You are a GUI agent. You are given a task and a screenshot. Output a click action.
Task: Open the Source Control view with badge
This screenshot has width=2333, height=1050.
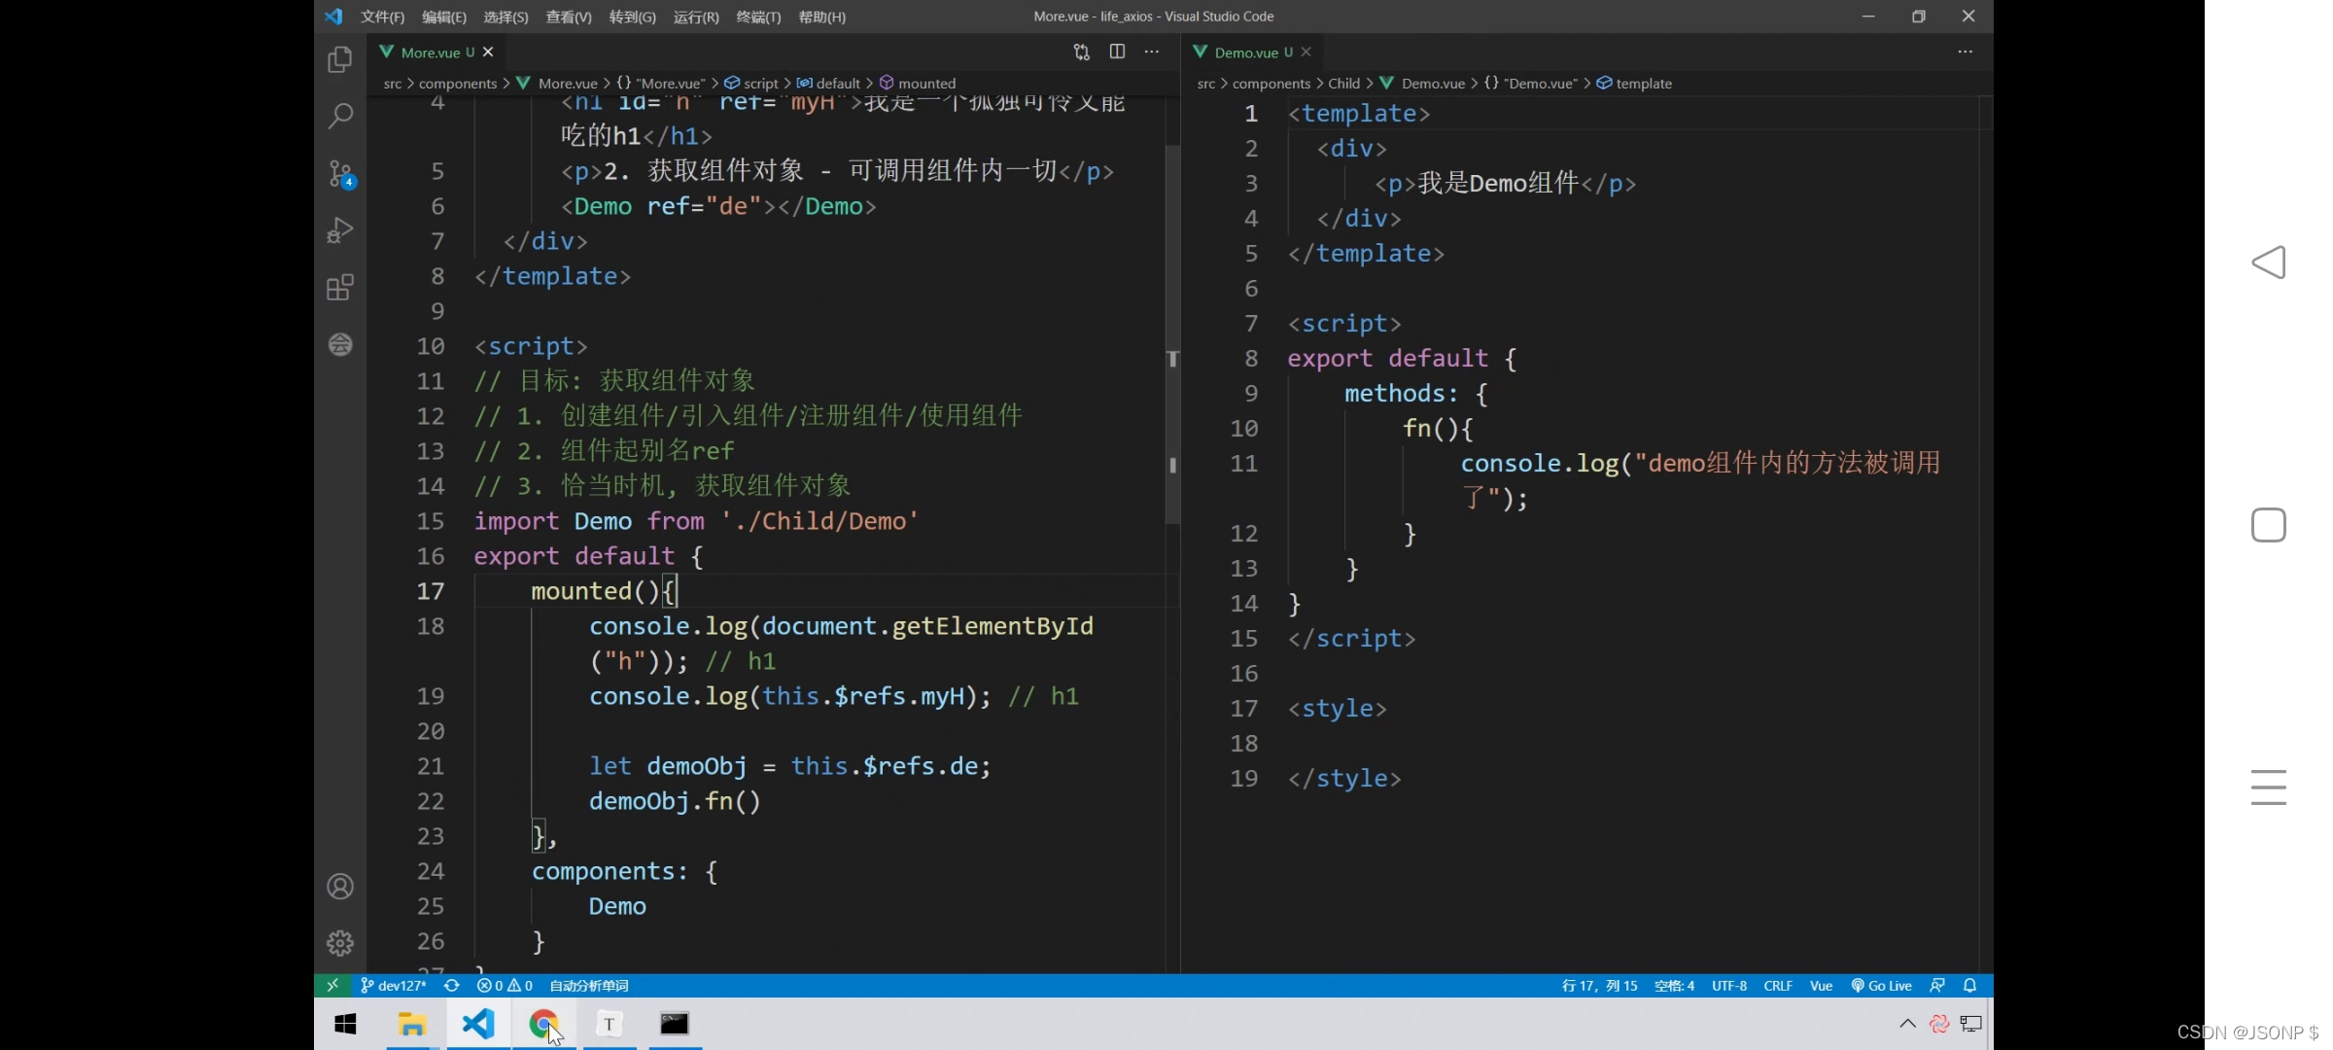[x=340, y=174]
